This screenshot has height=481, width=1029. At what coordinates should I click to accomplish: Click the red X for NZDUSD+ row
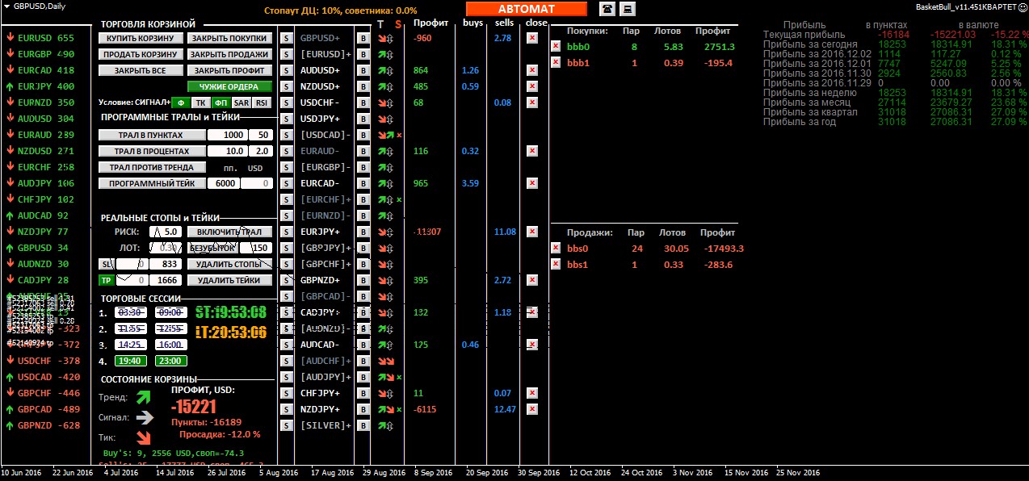531,86
